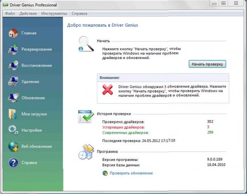This screenshot has width=247, height=194.
Task: Maximize the Driver Genius window
Action: coord(224,3)
